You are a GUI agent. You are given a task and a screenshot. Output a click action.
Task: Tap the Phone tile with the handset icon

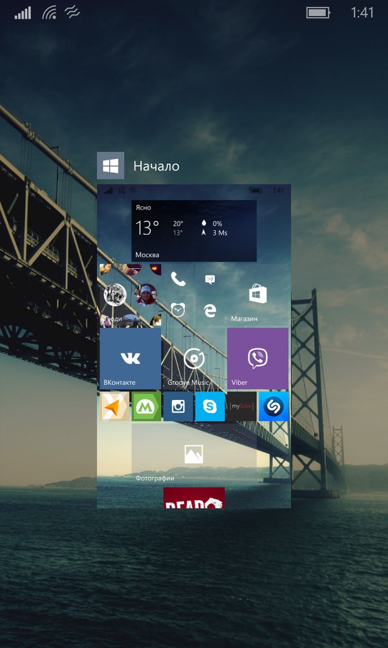(178, 279)
